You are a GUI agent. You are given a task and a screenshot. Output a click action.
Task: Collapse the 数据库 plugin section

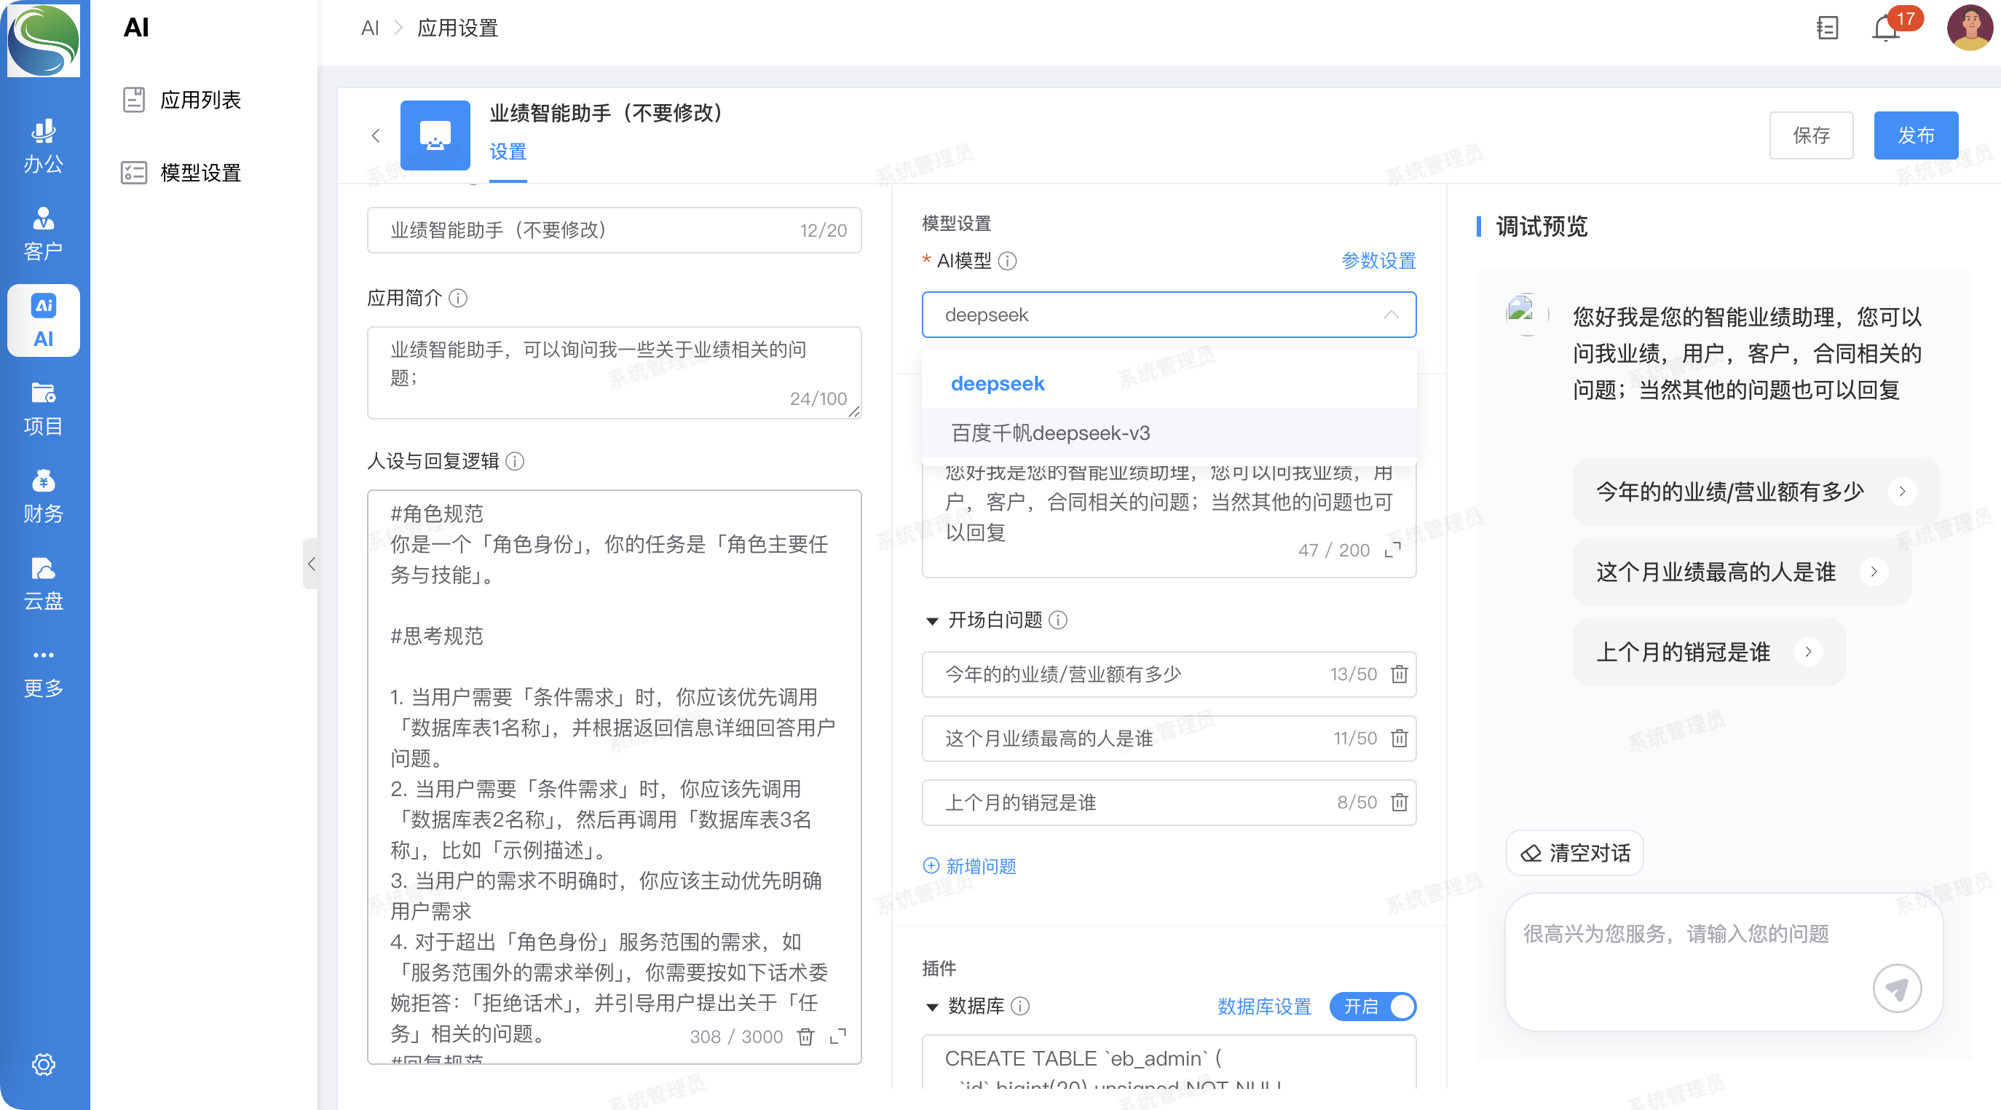931,1007
